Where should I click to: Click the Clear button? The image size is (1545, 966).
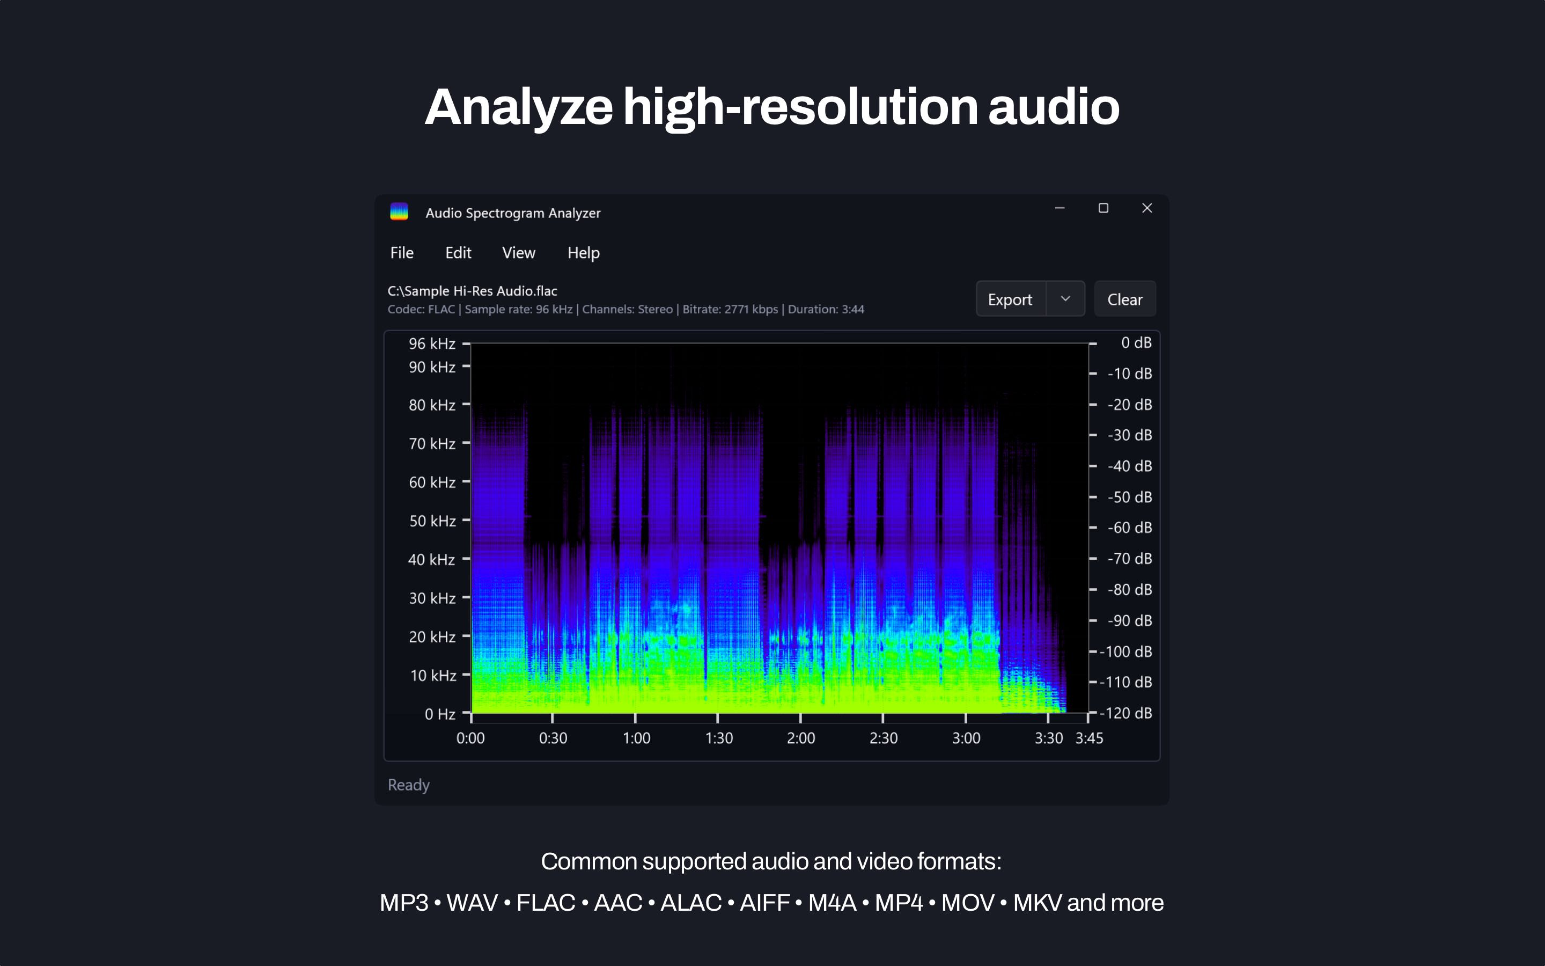tap(1125, 299)
